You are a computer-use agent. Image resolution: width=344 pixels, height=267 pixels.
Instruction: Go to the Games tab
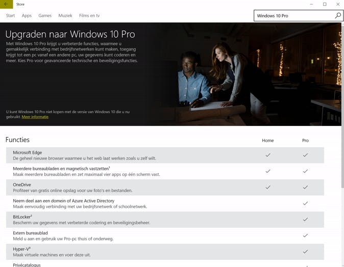point(45,16)
